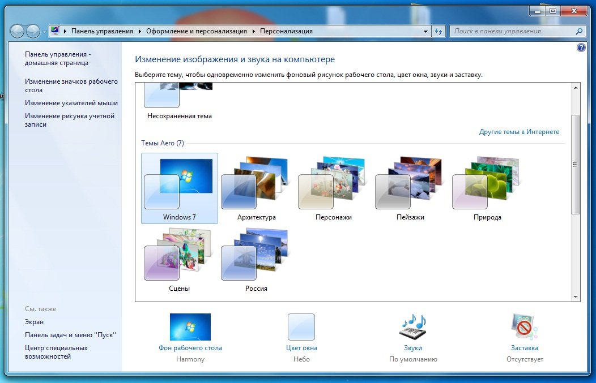The width and height of the screenshot is (596, 383).
Task: Open the Desktop Background icon (Harmony)
Action: pyautogui.click(x=190, y=327)
